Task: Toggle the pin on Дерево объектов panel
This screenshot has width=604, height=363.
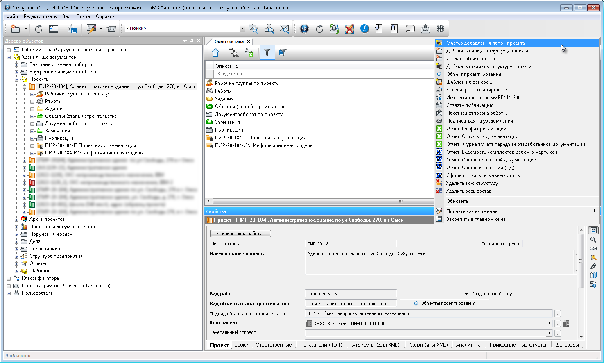Action: (x=192, y=41)
